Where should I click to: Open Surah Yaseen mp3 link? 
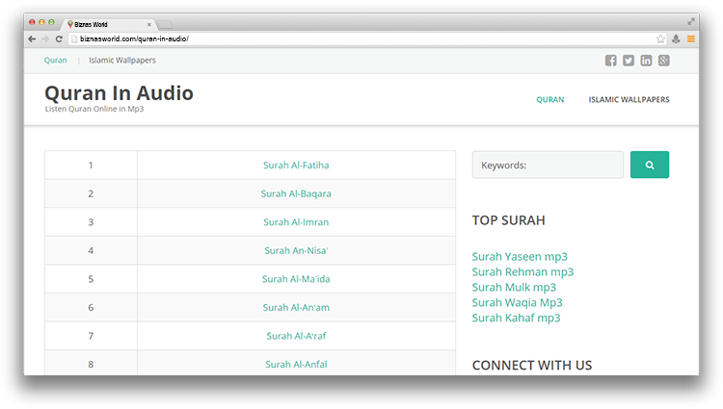tap(520, 257)
